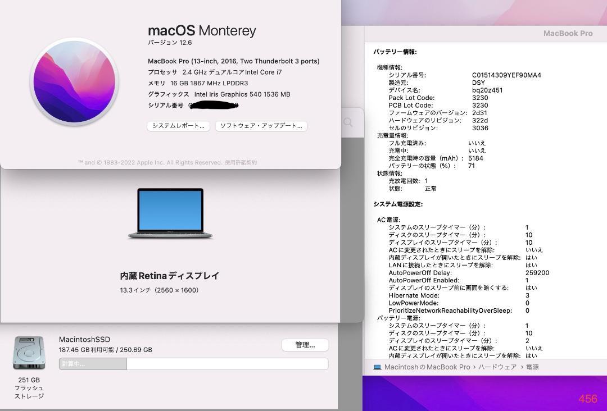Click the 'LowPowerMode:' row
Image resolution: width=607 pixels, height=411 pixels.
(x=459, y=303)
